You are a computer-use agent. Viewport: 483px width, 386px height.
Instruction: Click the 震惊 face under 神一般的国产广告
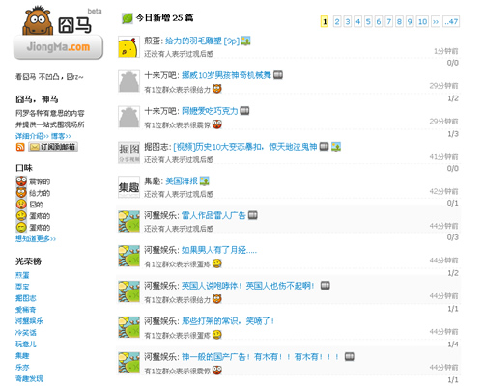[x=217, y=371]
